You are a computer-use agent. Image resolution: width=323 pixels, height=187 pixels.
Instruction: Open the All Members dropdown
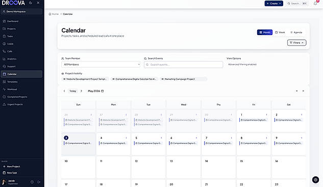click(101, 65)
